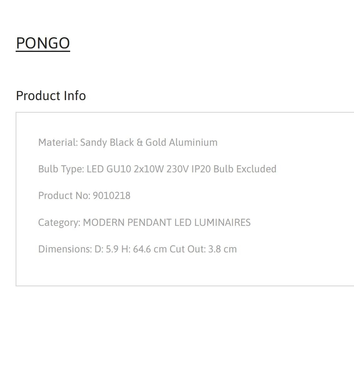Click the word Aluminium in material line

pos(193,142)
